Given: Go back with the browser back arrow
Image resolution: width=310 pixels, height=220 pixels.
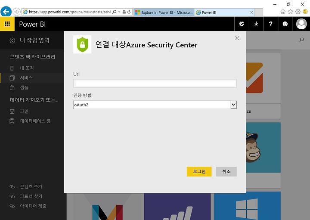Looking at the screenshot, I should [x=6, y=12].
